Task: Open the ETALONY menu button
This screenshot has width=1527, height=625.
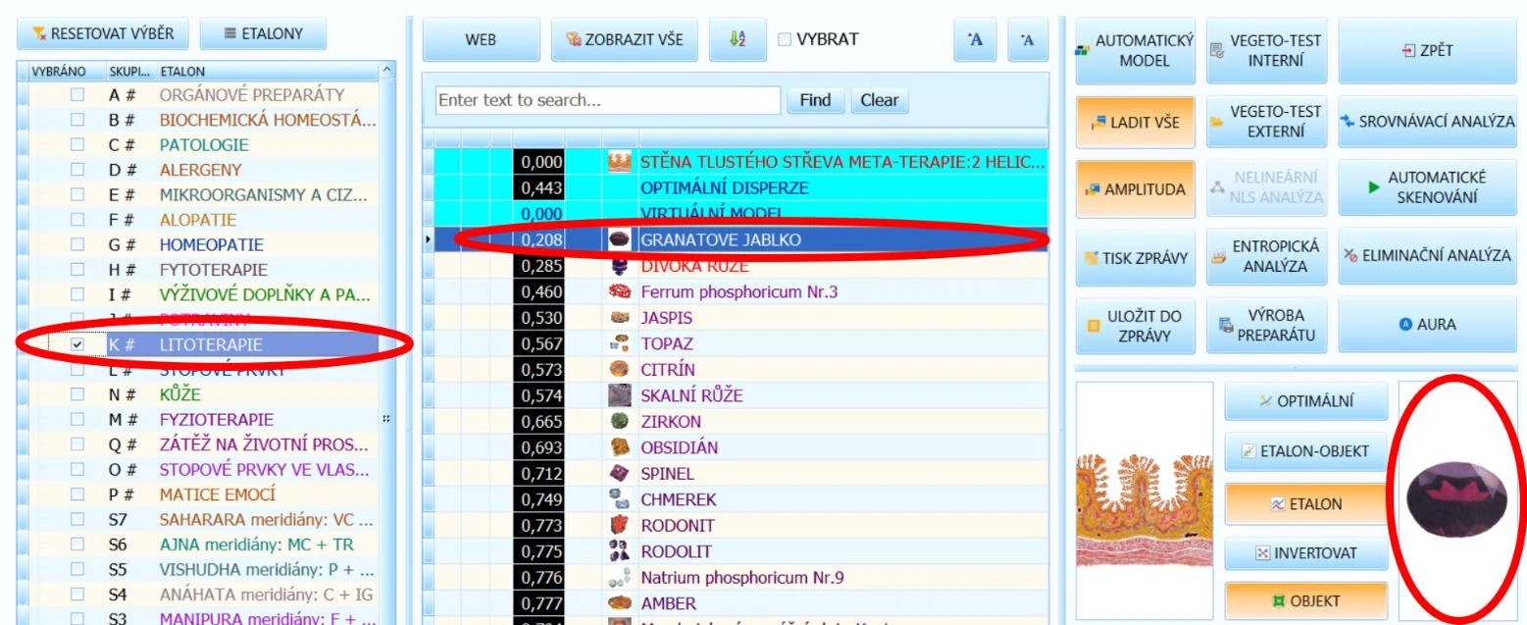Action: point(263,33)
